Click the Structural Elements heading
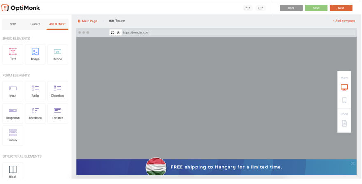The height and width of the screenshot is (184, 362). click(22, 156)
